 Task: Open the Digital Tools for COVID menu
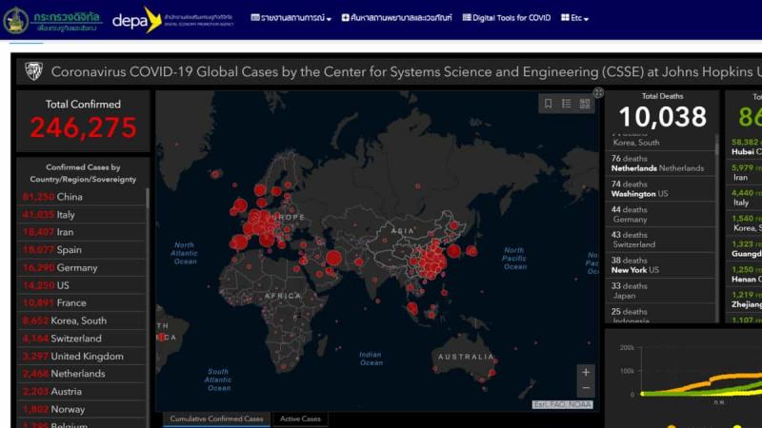pyautogui.click(x=507, y=18)
